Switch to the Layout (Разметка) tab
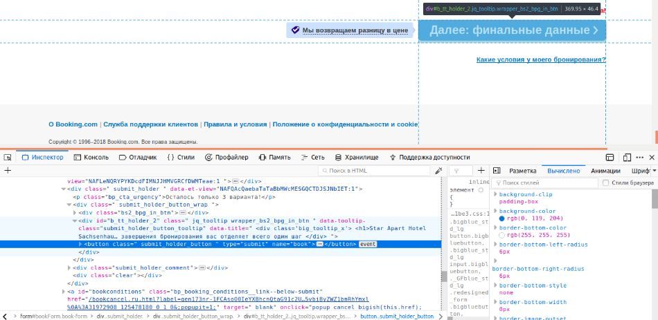658x320 pixels. point(522,171)
